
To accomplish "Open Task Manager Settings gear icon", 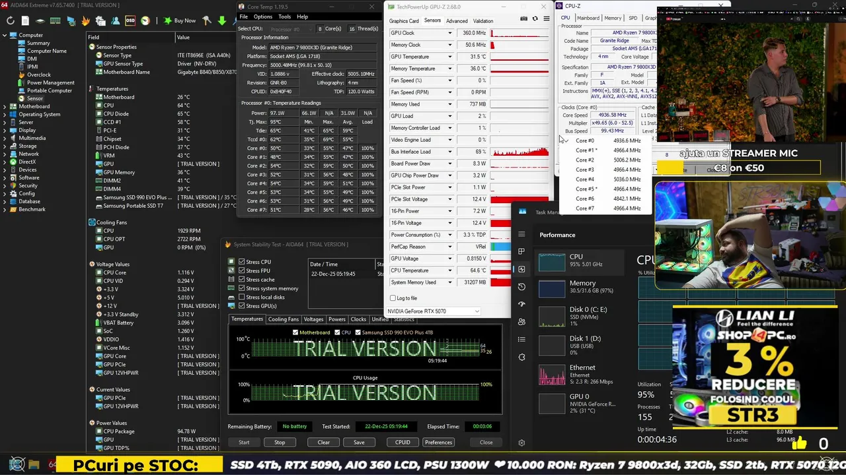I will [x=521, y=443].
